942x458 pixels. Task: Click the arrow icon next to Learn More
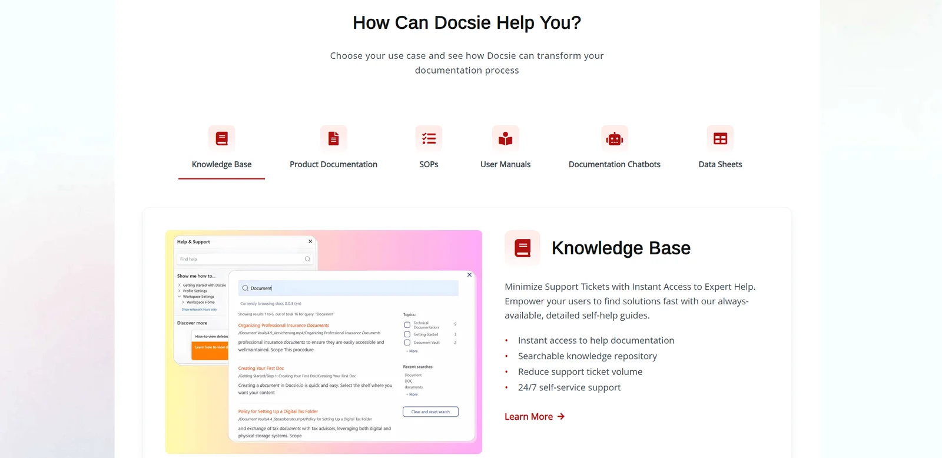click(561, 416)
